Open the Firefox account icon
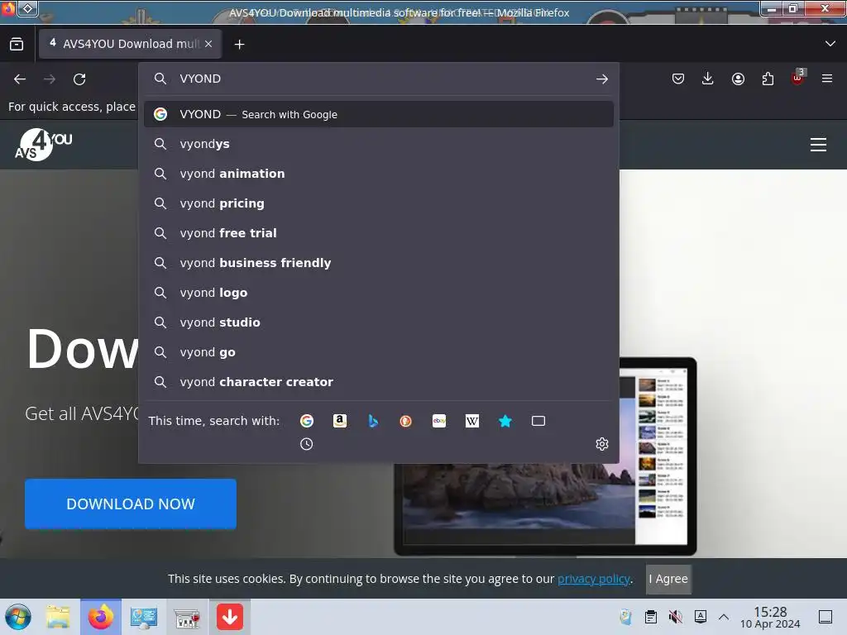This screenshot has width=847, height=635. pos(738,79)
